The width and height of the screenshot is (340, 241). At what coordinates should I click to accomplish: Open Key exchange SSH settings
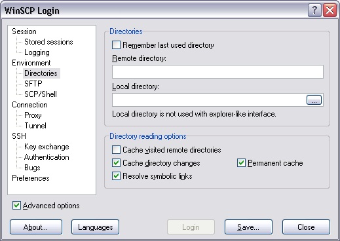47,147
